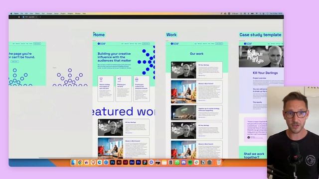Open Discord from the dock
The width and height of the screenshot is (319, 179).
183,163
